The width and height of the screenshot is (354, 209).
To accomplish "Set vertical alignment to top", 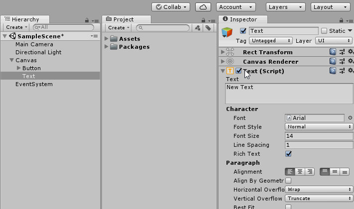I will pos(325,172).
